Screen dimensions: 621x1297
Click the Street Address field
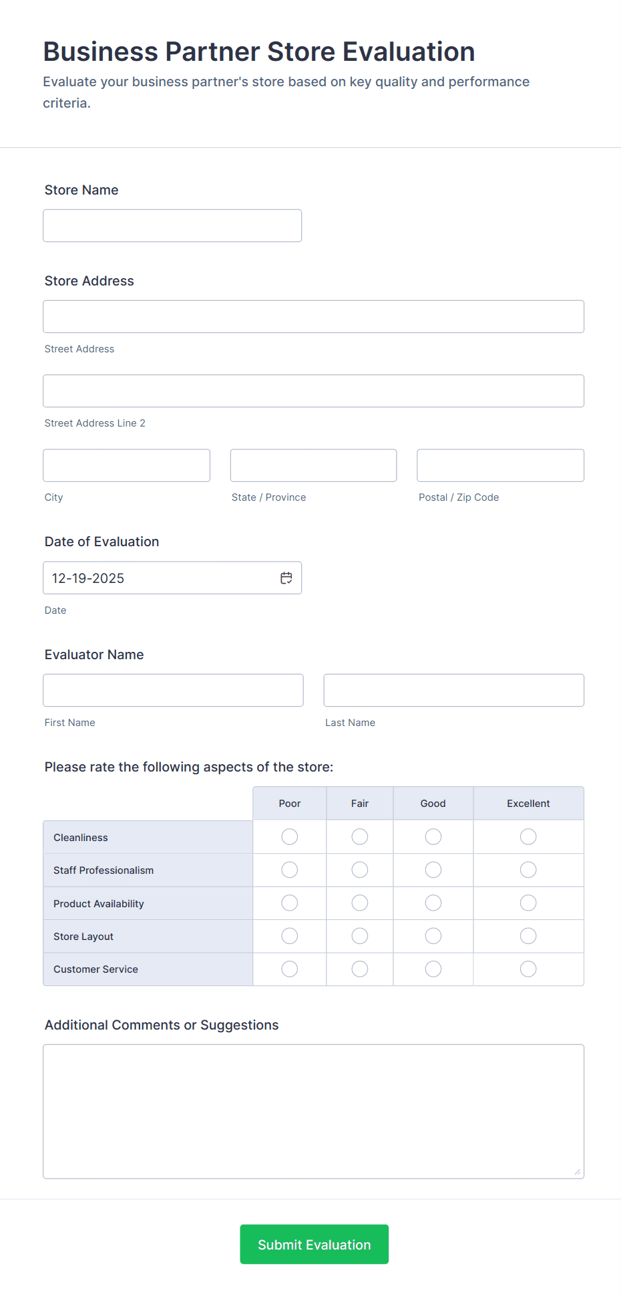(313, 316)
